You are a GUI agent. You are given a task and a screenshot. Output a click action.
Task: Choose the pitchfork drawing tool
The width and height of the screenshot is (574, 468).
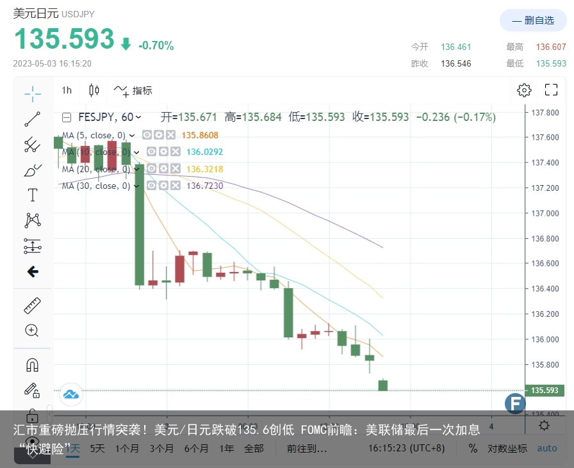click(33, 145)
